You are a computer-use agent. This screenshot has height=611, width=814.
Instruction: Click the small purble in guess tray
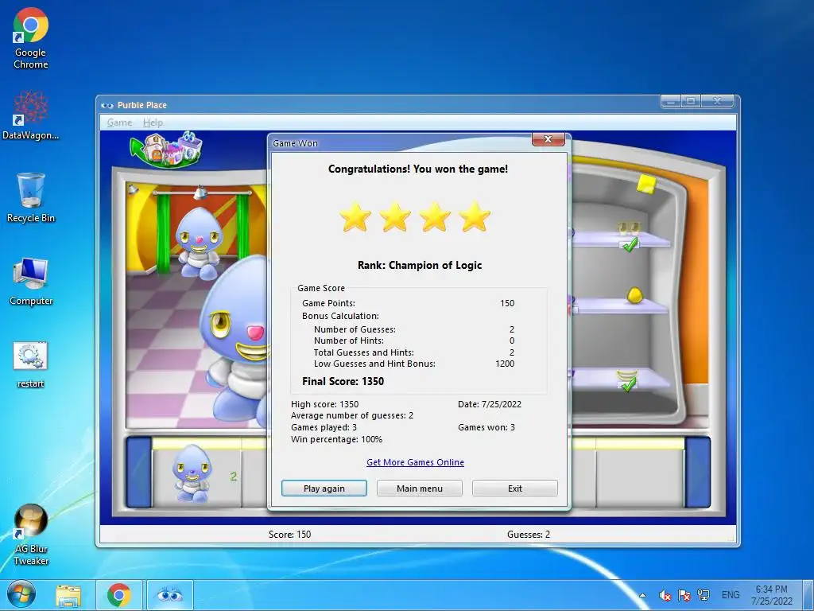pyautogui.click(x=192, y=473)
